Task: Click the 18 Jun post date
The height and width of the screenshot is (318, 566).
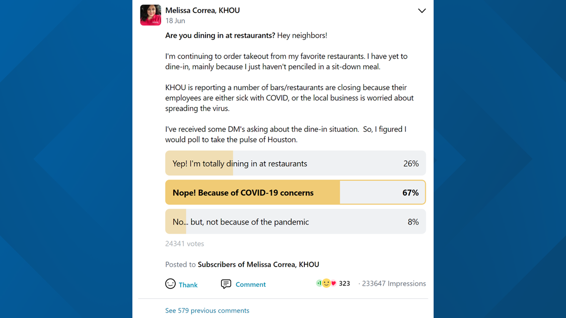Action: coord(175,21)
